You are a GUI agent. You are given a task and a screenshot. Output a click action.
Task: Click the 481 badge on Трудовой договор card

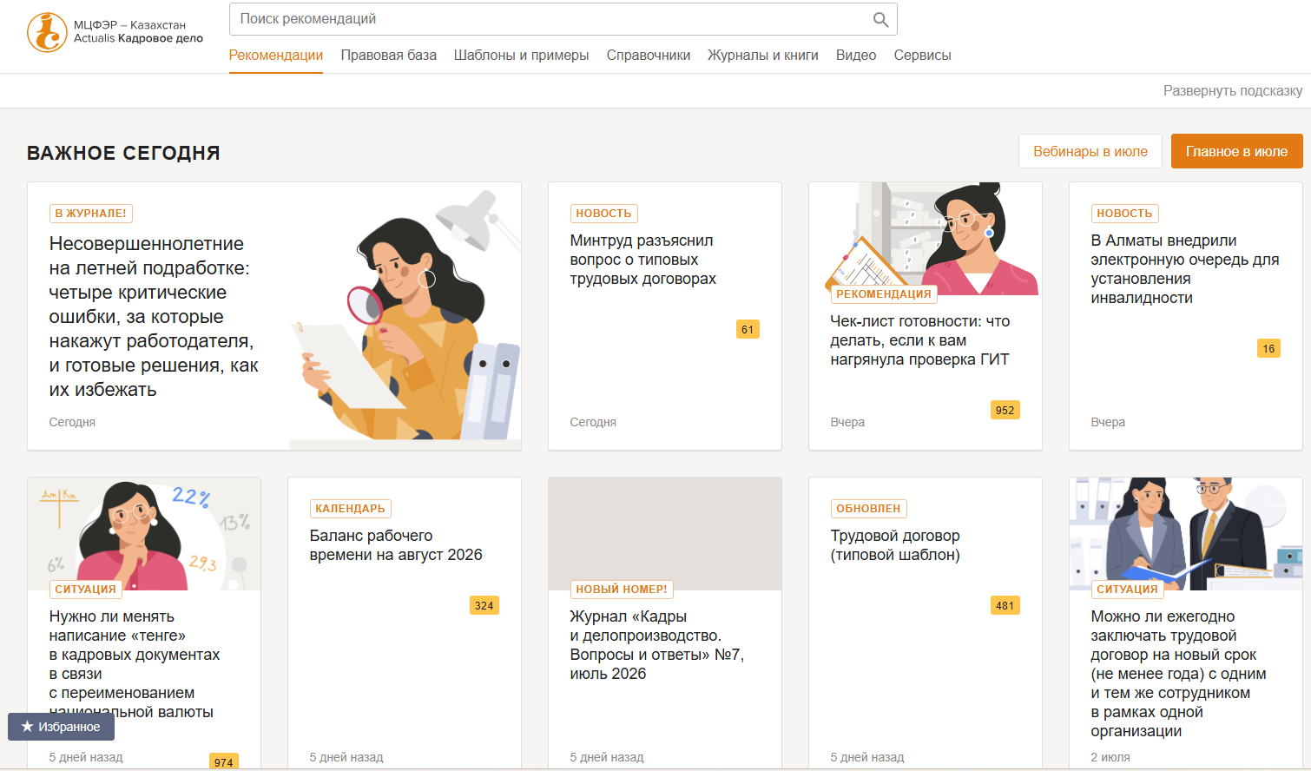coord(1005,605)
